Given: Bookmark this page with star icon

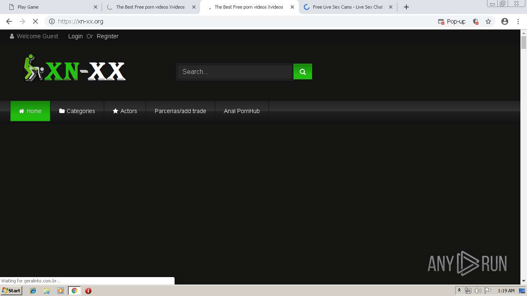Looking at the screenshot, I should [x=488, y=21].
